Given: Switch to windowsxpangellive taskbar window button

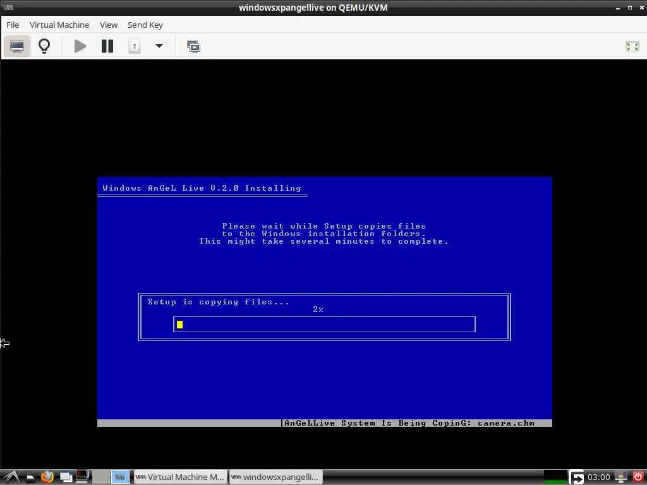Looking at the screenshot, I should [x=275, y=477].
